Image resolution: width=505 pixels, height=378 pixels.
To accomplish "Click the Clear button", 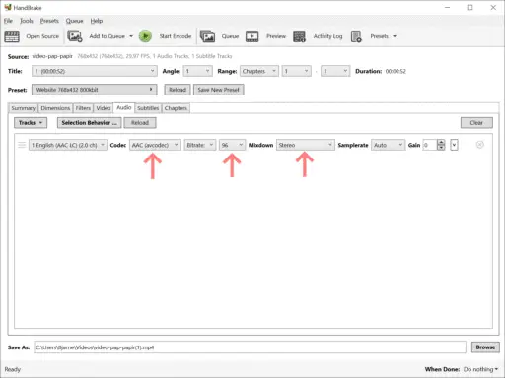I will point(476,123).
